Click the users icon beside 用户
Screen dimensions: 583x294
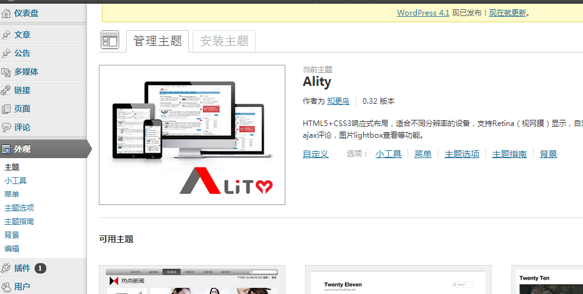click(6, 287)
